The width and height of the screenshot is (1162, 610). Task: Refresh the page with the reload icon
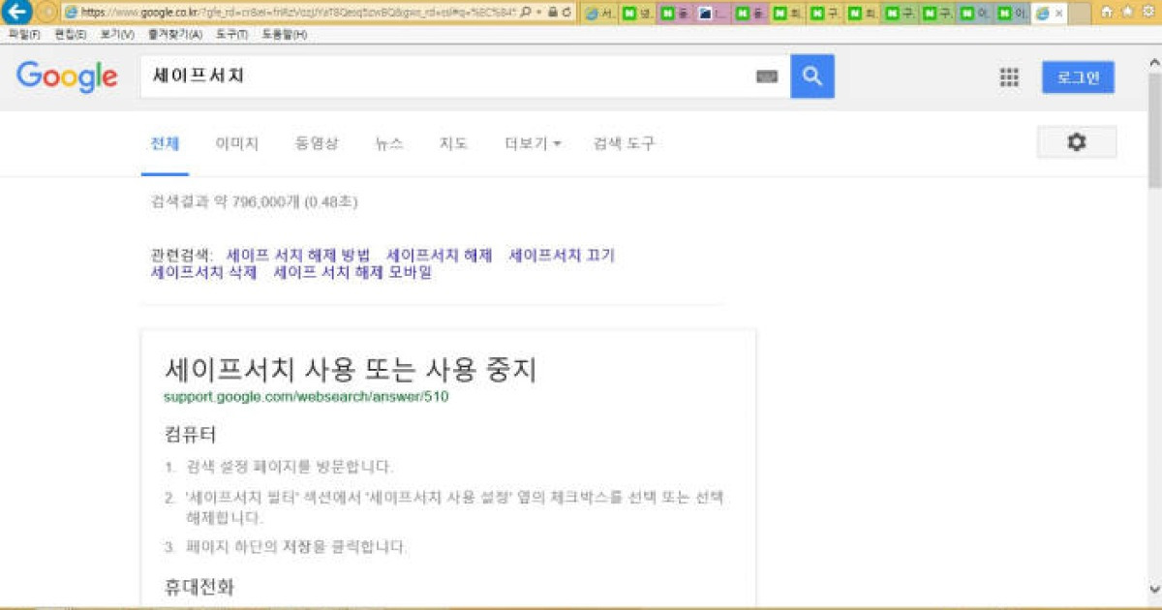pos(566,13)
